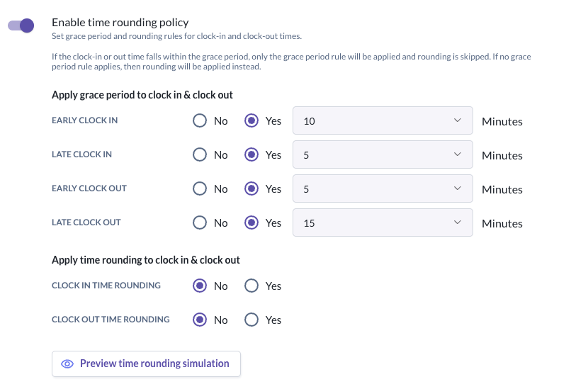
Task: Click chevron arrow of the 15 minutes dropdown
Action: click(x=457, y=223)
